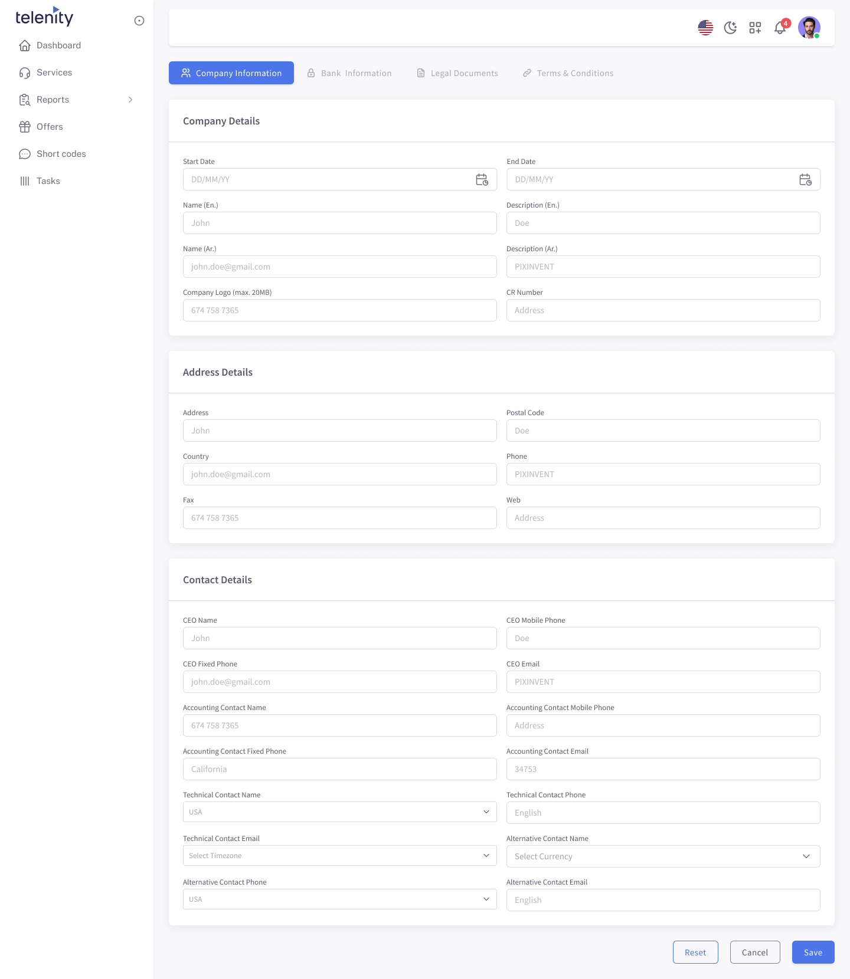The height and width of the screenshot is (979, 850).
Task: Open the Select Timezone dropdown
Action: coord(340,856)
